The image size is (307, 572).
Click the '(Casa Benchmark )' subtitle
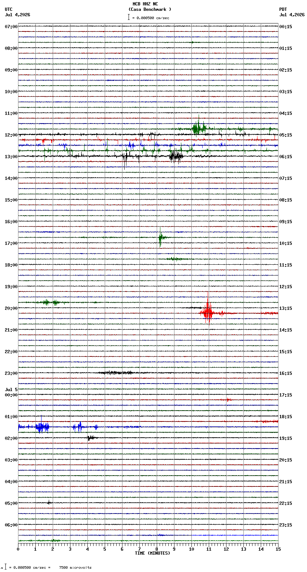coord(150,9)
